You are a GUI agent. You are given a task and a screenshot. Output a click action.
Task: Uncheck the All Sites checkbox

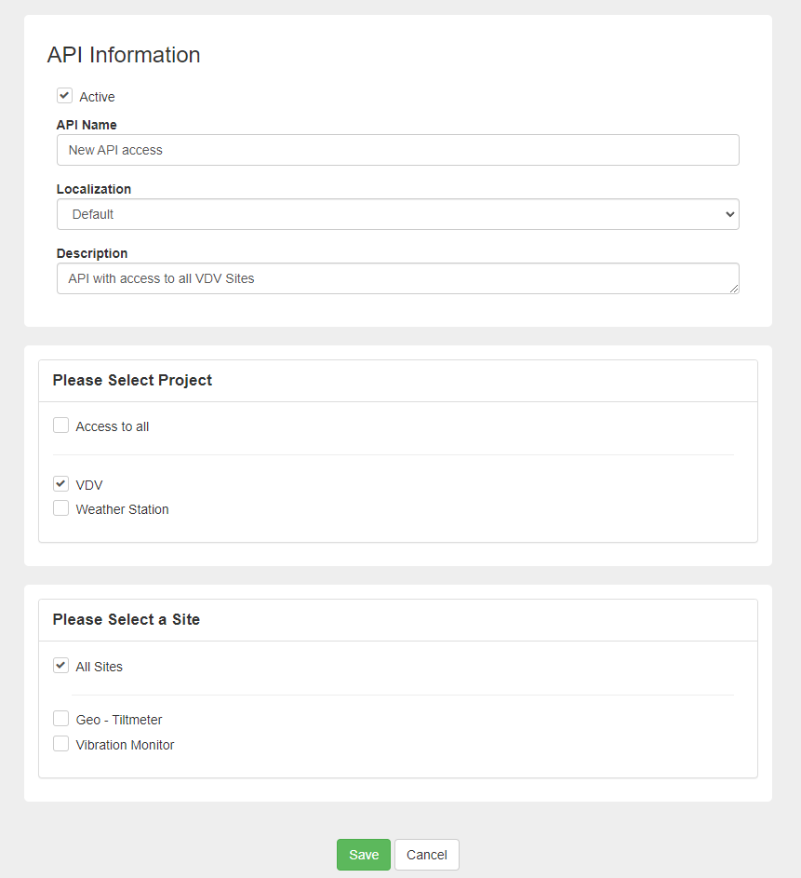[61, 666]
